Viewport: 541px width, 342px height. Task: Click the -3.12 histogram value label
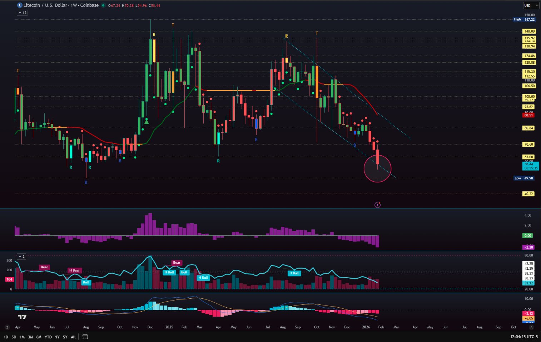(528, 313)
